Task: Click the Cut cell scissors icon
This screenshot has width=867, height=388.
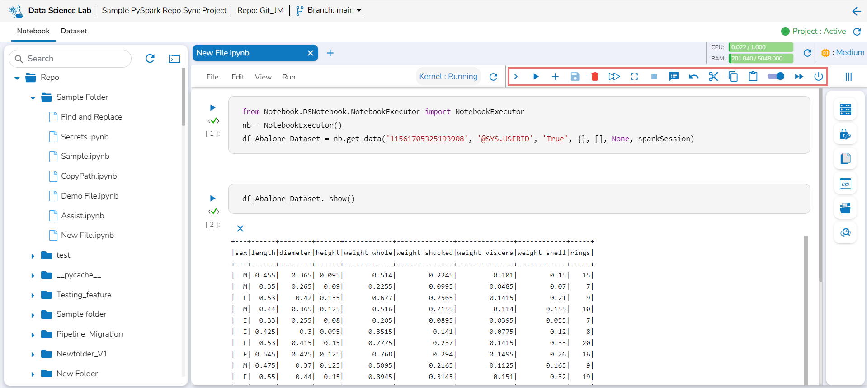Action: click(713, 77)
